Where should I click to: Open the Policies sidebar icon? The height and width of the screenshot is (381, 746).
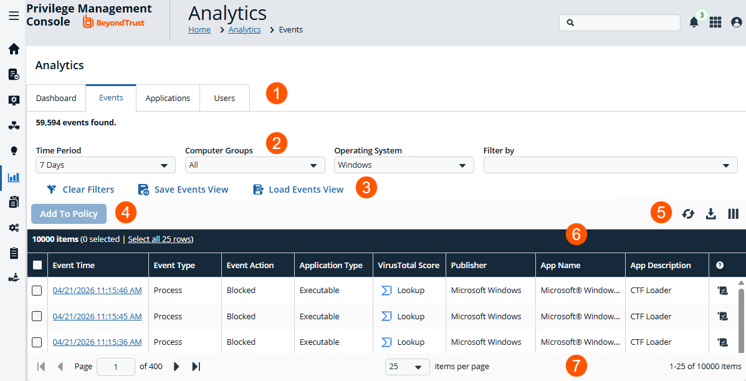(14, 74)
